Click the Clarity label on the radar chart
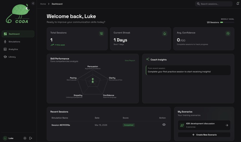The width and height of the screenshot is (241, 142). 112,78
